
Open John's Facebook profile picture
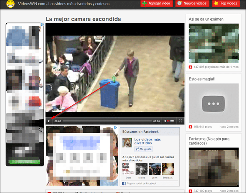tap(155, 169)
